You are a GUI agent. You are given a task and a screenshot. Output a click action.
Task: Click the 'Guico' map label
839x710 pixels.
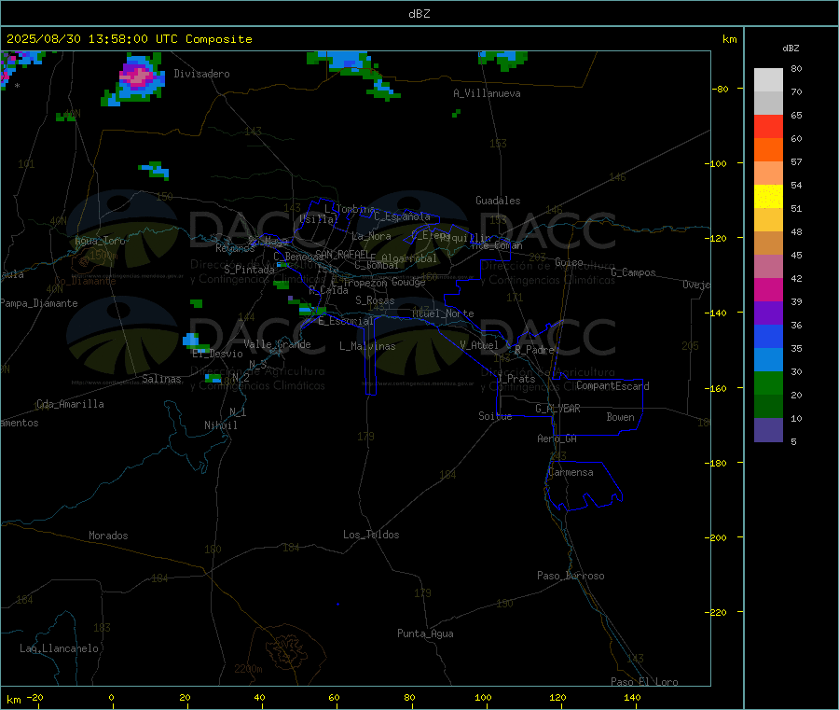point(569,263)
